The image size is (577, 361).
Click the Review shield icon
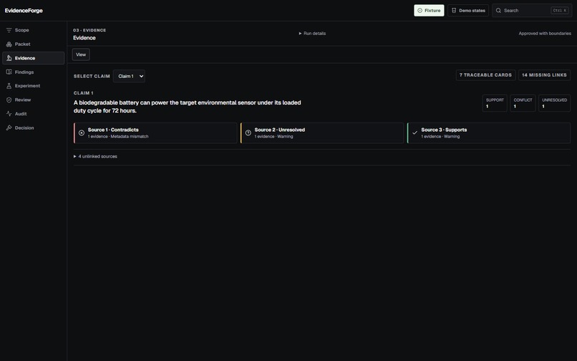tap(9, 100)
